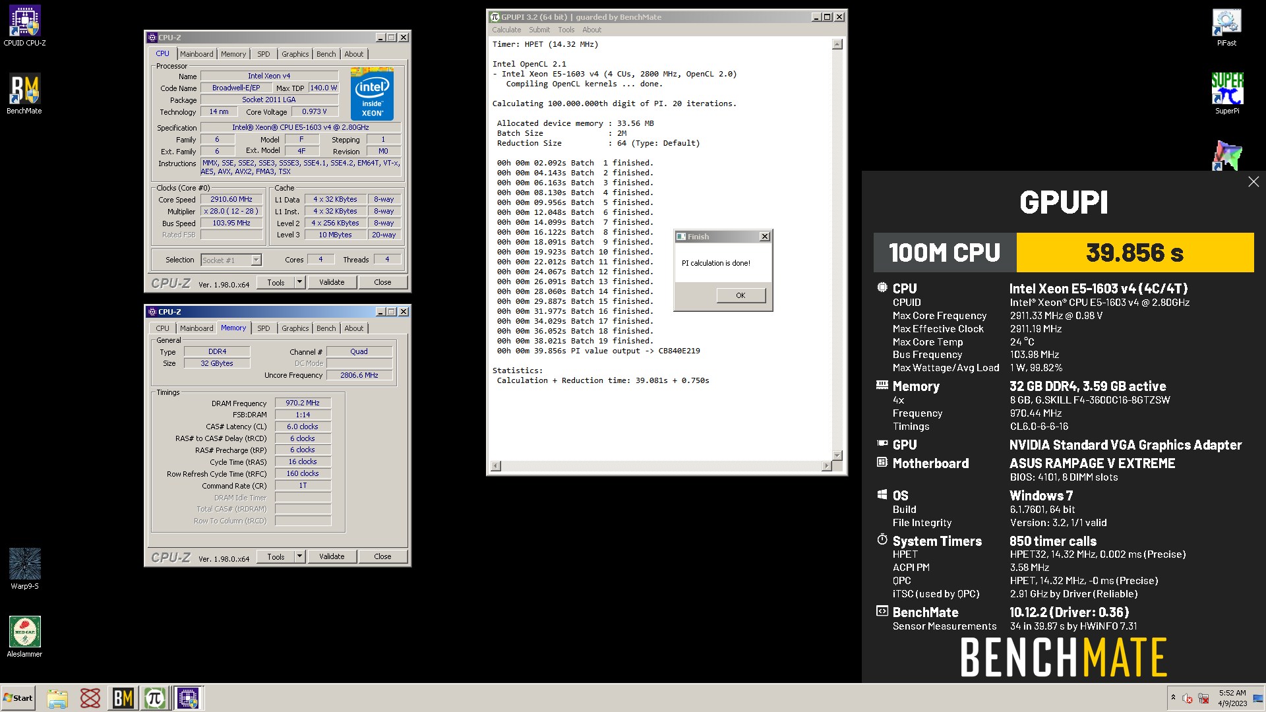
Task: Open the Graphics tab in top CPU-Z window
Action: point(295,54)
